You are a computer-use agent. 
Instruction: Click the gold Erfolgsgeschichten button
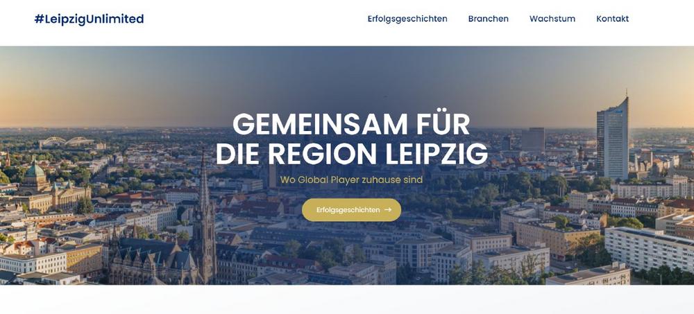(351, 209)
